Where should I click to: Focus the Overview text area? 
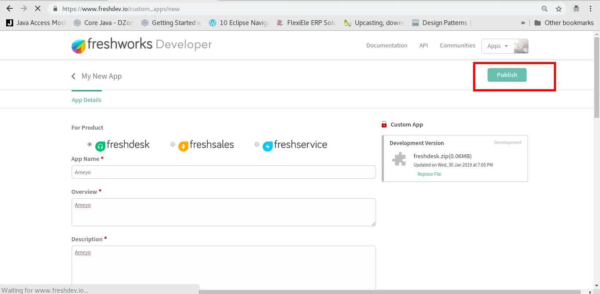click(x=224, y=212)
